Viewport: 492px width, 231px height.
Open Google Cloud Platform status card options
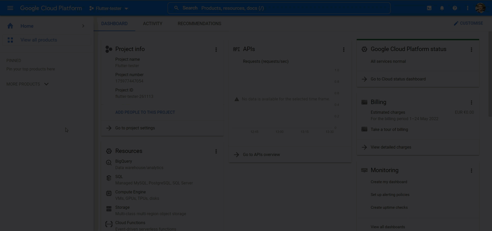471,49
